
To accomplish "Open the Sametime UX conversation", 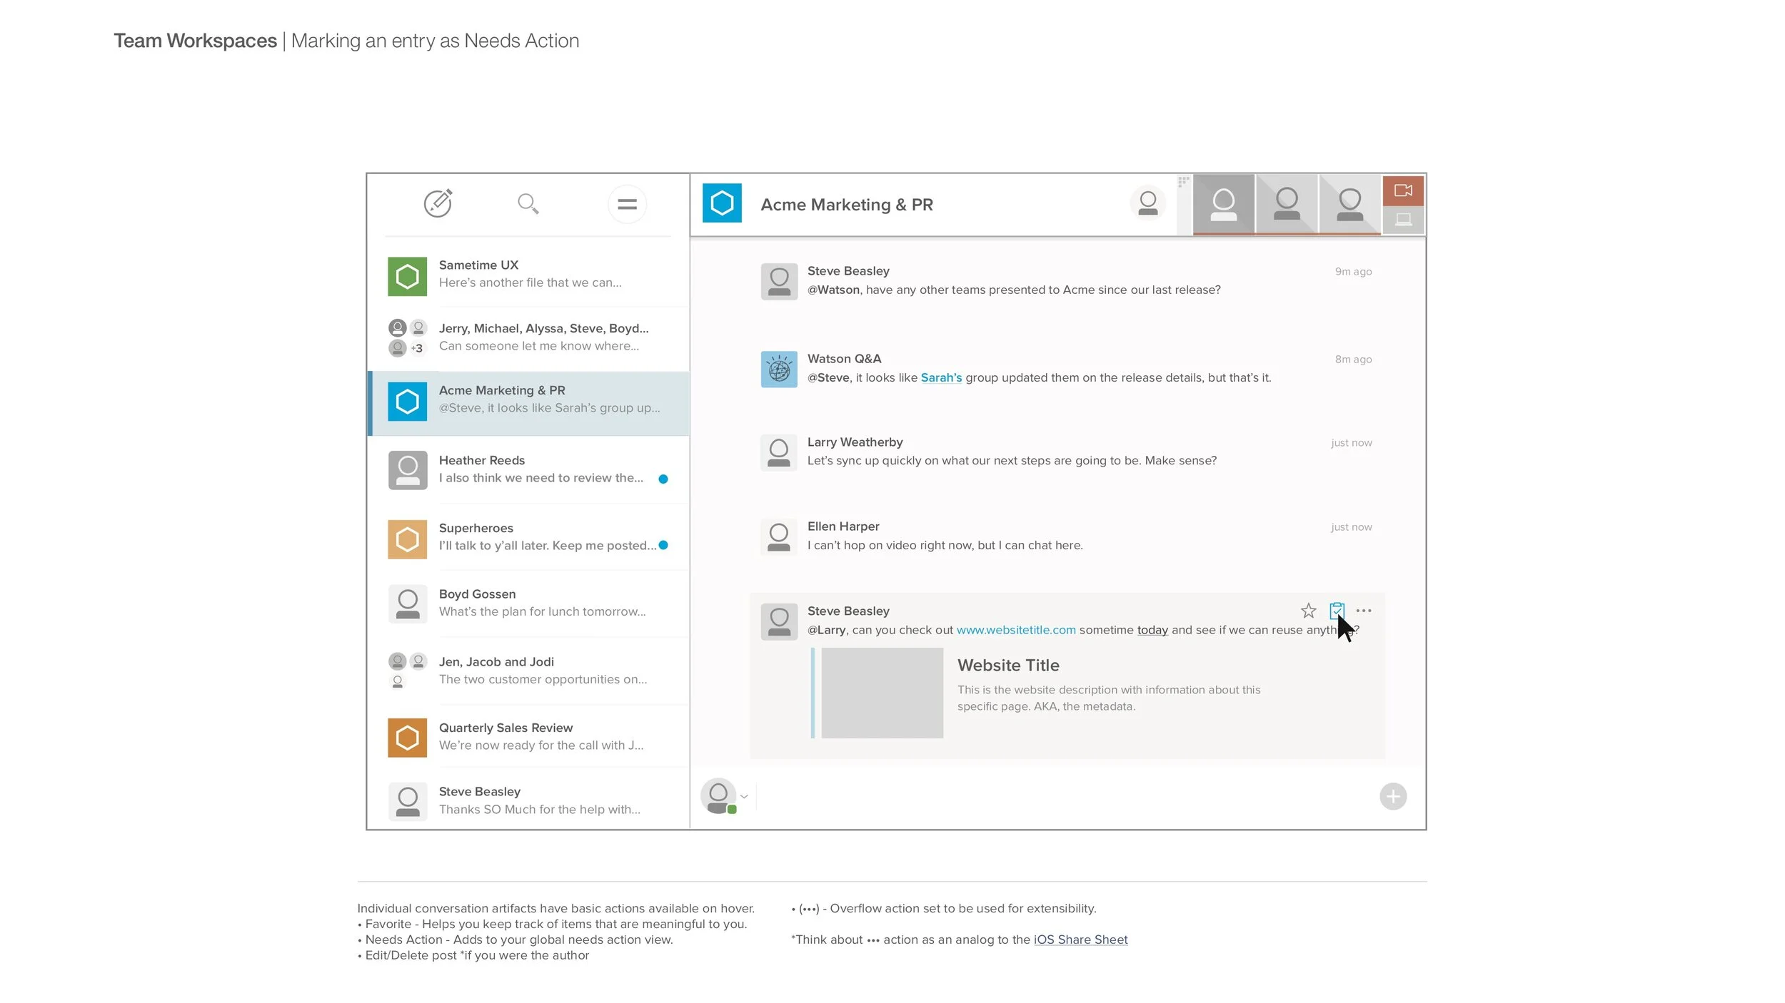I will coord(528,274).
